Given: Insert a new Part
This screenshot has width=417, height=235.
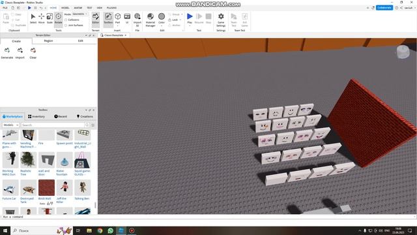Looking at the screenshot, I should (x=117, y=18).
